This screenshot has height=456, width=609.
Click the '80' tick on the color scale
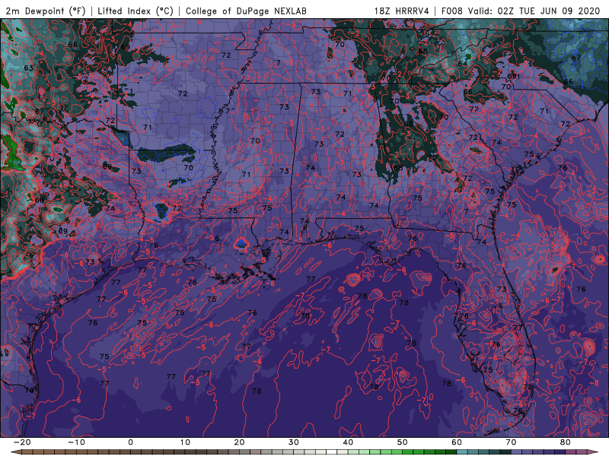click(x=566, y=442)
